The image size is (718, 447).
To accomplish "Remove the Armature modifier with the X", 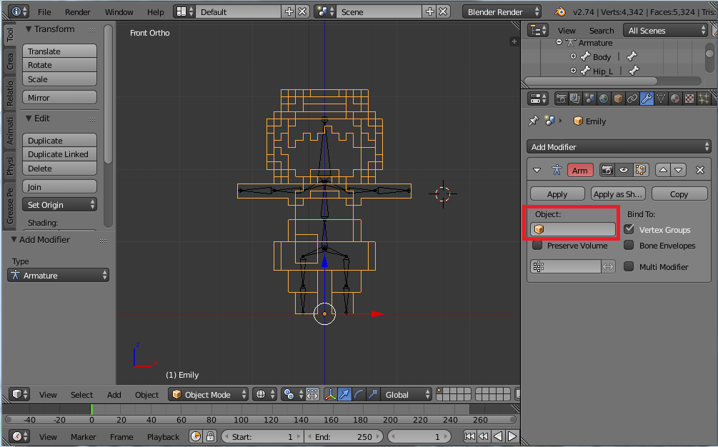I will [x=699, y=170].
